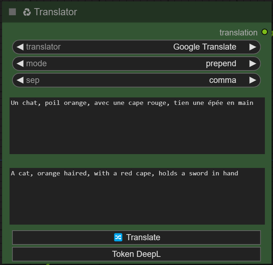Switch to previous translator with left arrow

click(20, 47)
